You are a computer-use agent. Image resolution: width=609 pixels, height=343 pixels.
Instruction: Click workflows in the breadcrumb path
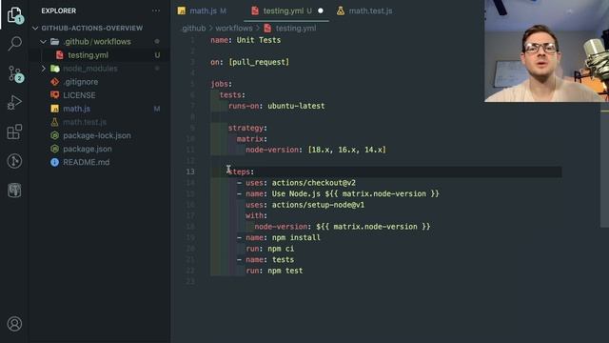tap(234, 29)
